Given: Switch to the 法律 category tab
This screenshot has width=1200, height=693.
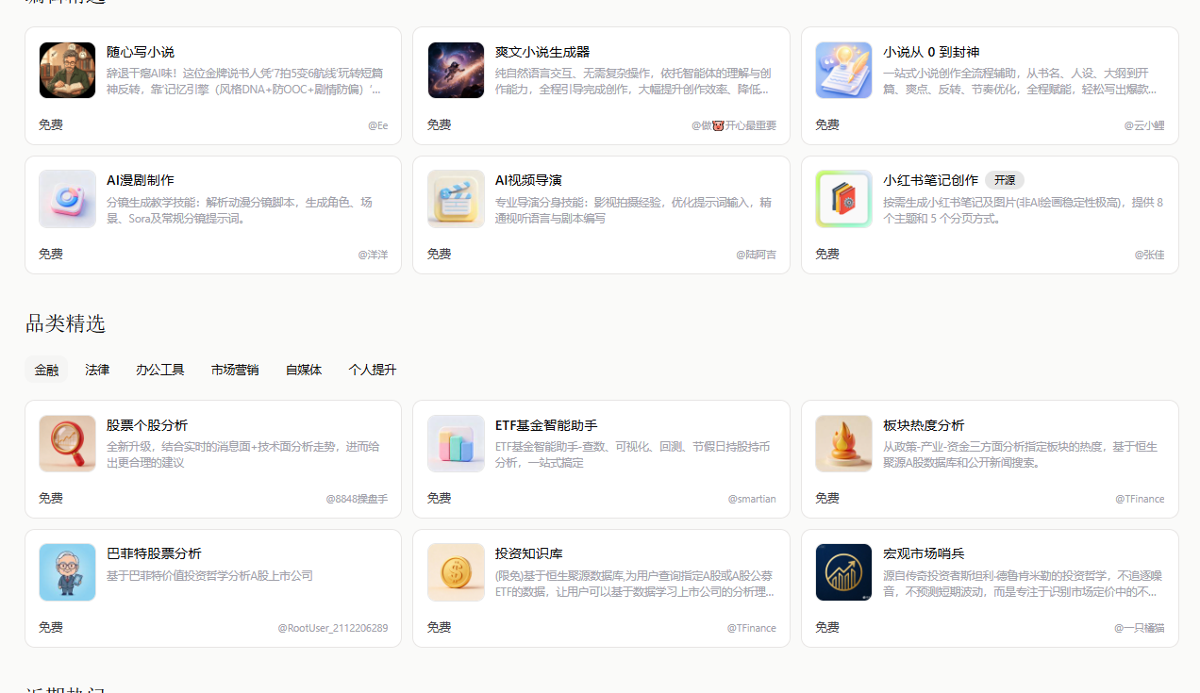Looking at the screenshot, I should point(97,370).
